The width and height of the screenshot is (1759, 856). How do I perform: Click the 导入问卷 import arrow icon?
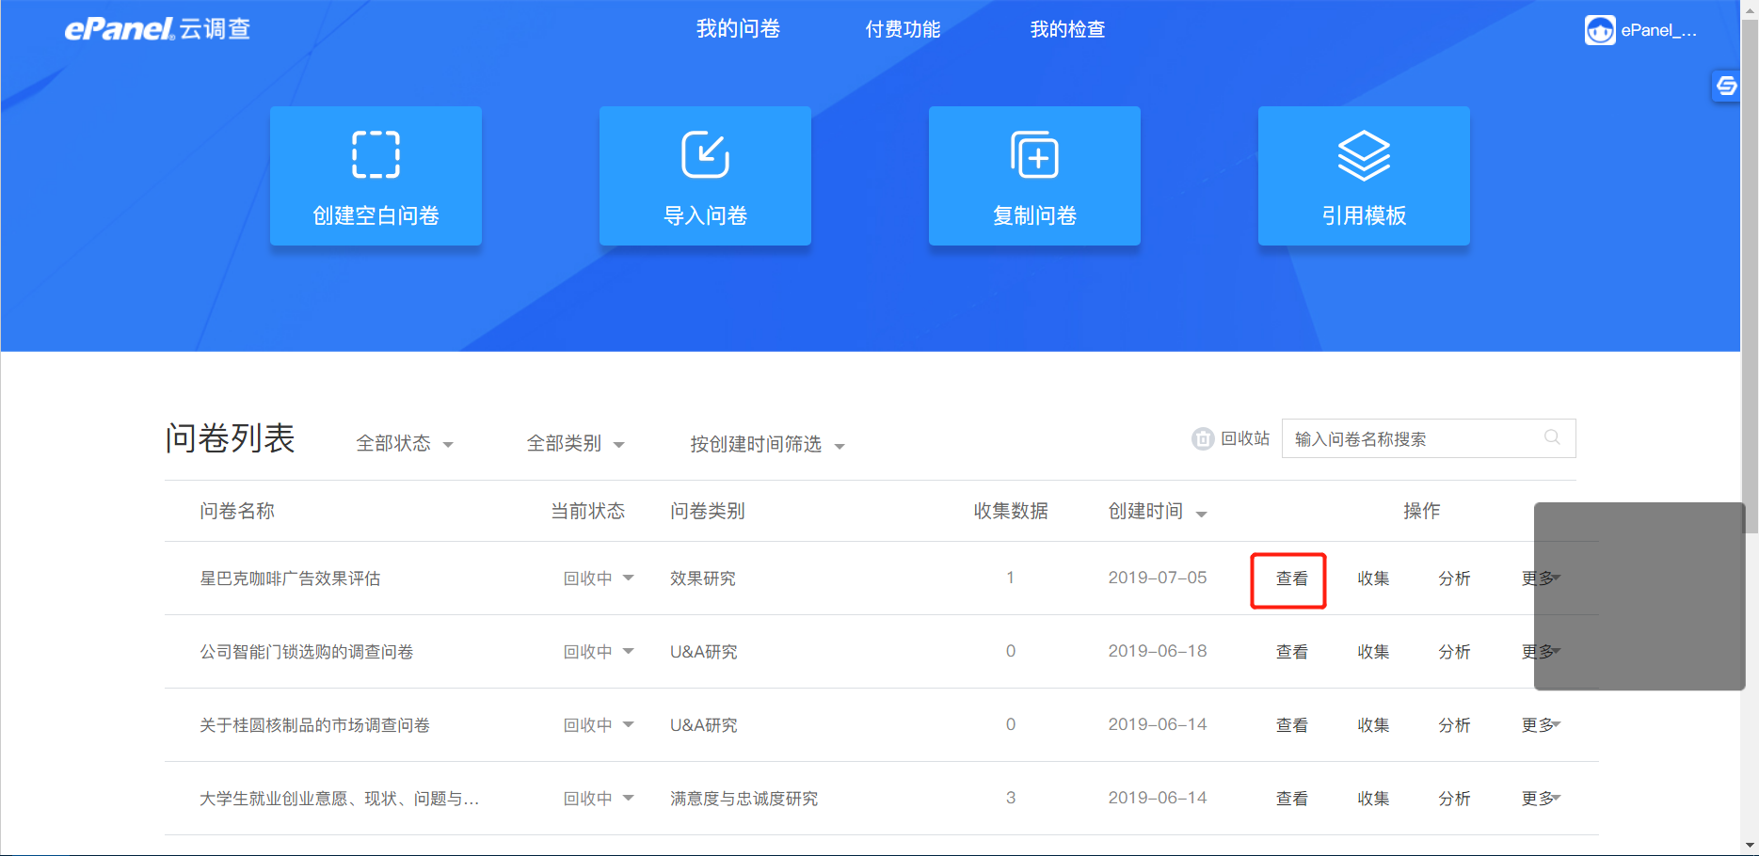[706, 154]
